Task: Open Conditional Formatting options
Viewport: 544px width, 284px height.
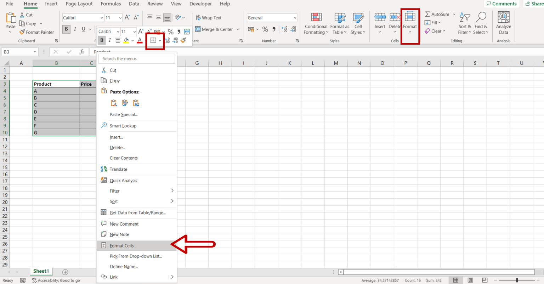Action: click(x=316, y=23)
